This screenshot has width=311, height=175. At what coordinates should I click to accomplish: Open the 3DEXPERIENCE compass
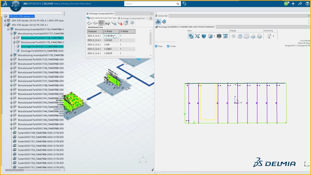point(16,6)
